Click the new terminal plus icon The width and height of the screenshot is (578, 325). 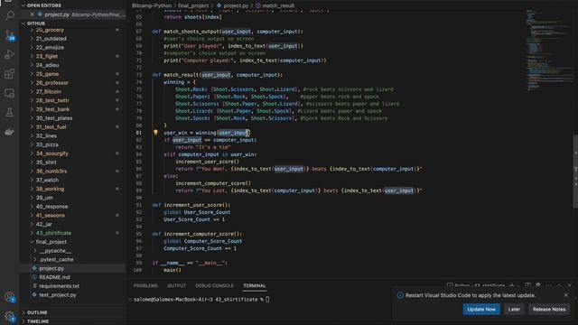click(512, 285)
